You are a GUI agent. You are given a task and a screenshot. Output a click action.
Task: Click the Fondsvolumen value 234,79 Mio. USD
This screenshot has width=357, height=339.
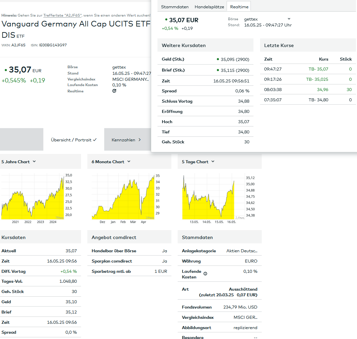pos(240,307)
